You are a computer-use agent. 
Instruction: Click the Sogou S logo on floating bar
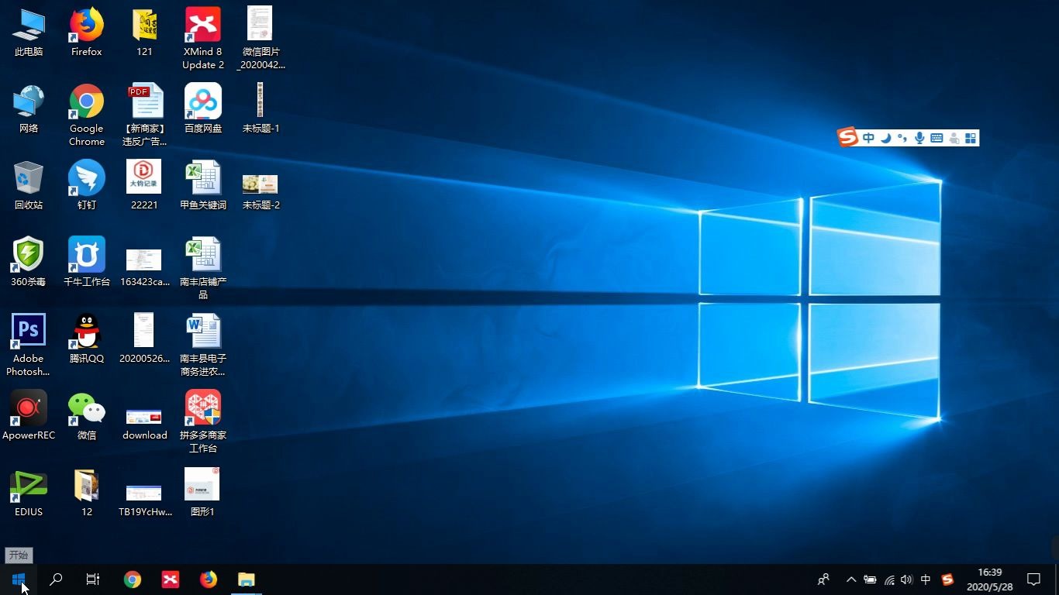[x=848, y=138]
